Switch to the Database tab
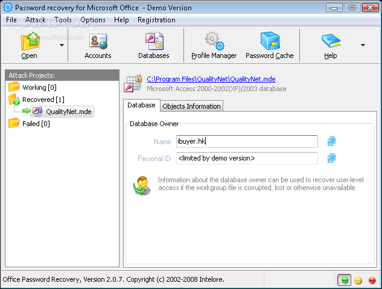 coord(141,105)
